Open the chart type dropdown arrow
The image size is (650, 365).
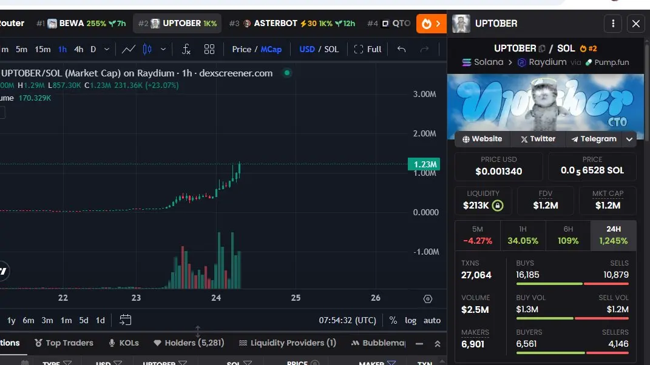(x=163, y=49)
